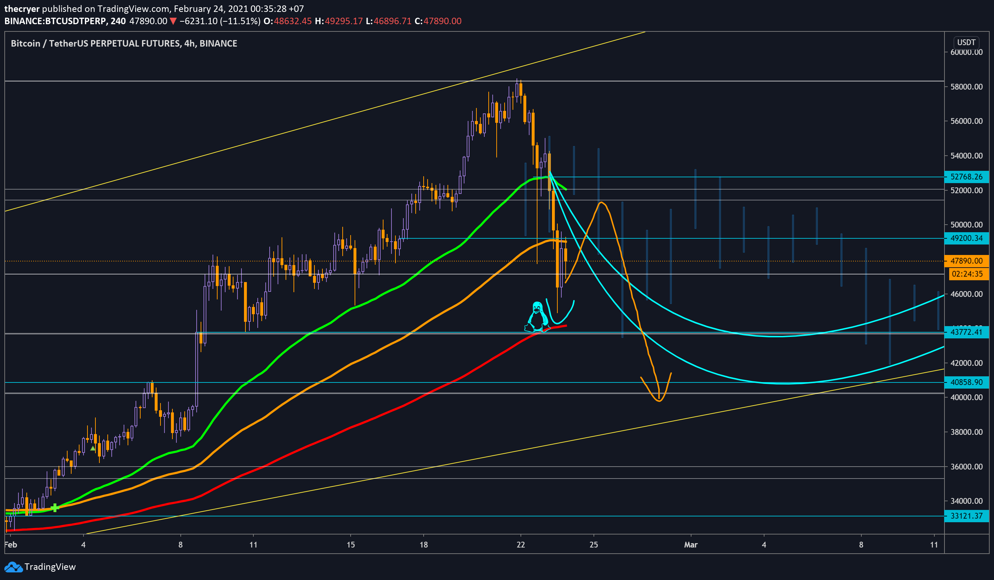Click the 54000.00 price axis value
This screenshot has width=994, height=580.
(x=967, y=156)
